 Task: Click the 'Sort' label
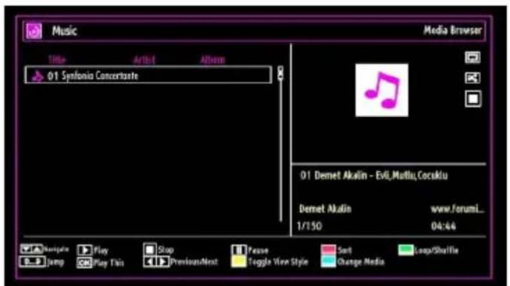click(345, 250)
